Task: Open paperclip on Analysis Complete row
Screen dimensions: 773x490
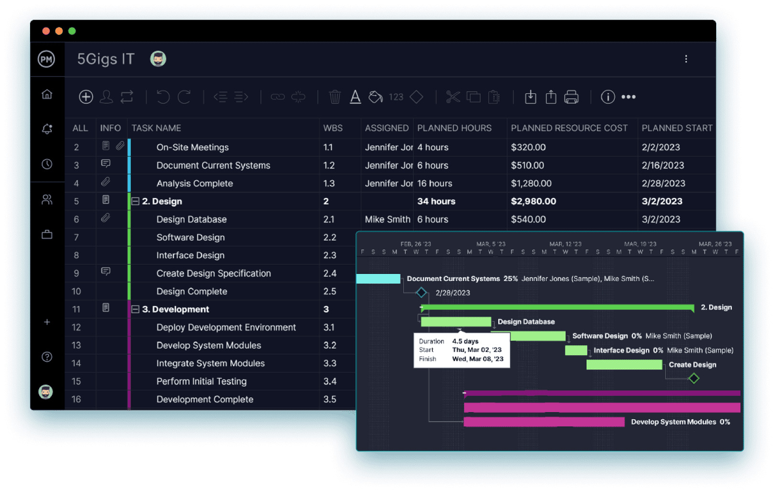Action: (x=106, y=182)
